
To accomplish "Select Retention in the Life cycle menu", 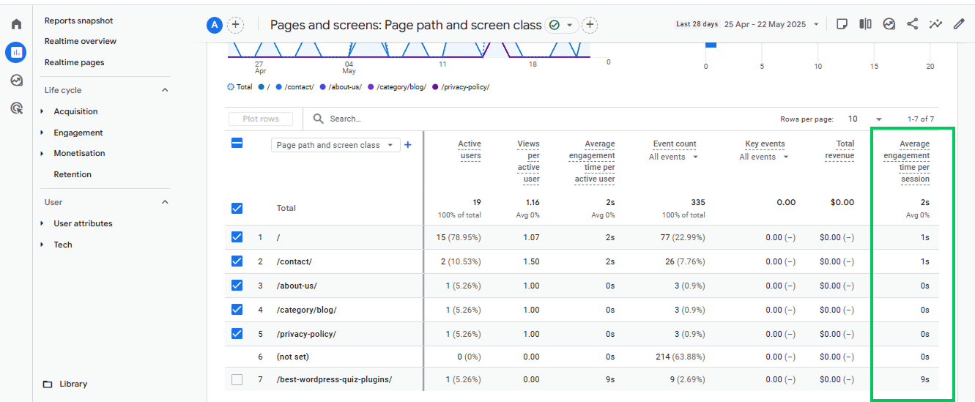I will (x=73, y=174).
